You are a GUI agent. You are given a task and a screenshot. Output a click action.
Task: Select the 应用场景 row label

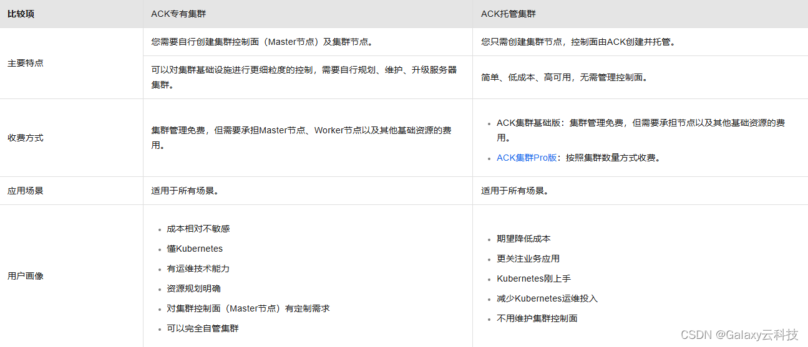pyautogui.click(x=26, y=191)
